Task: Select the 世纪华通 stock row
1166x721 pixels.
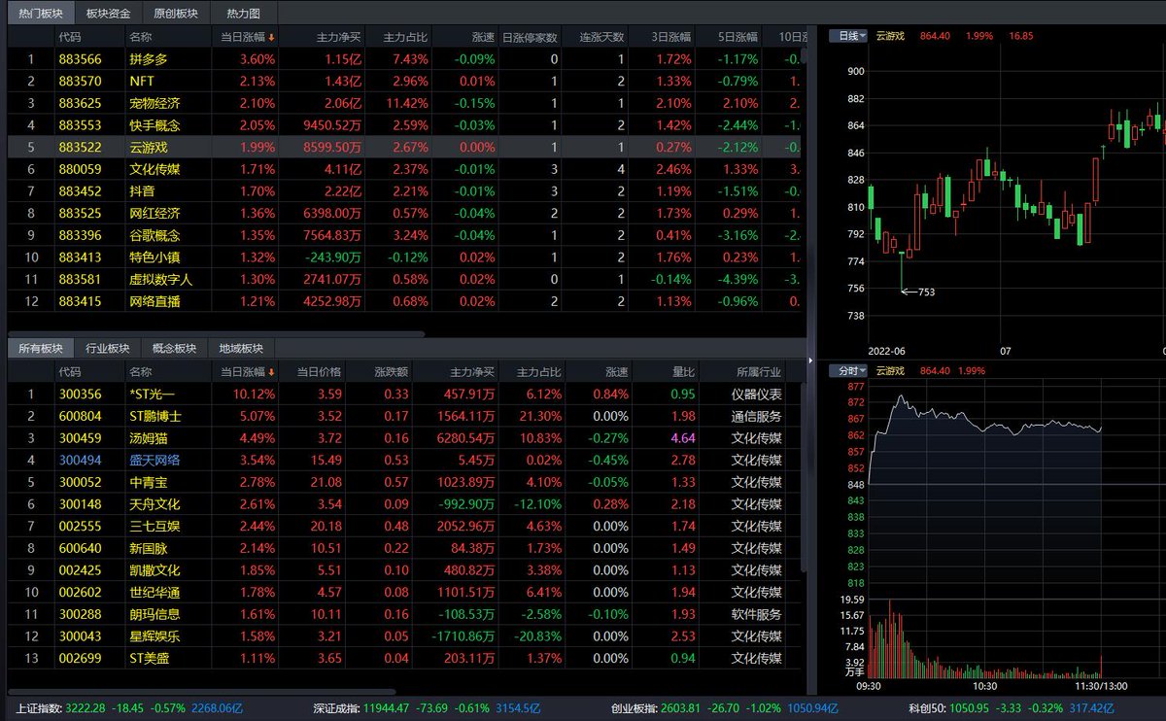Action: point(403,593)
